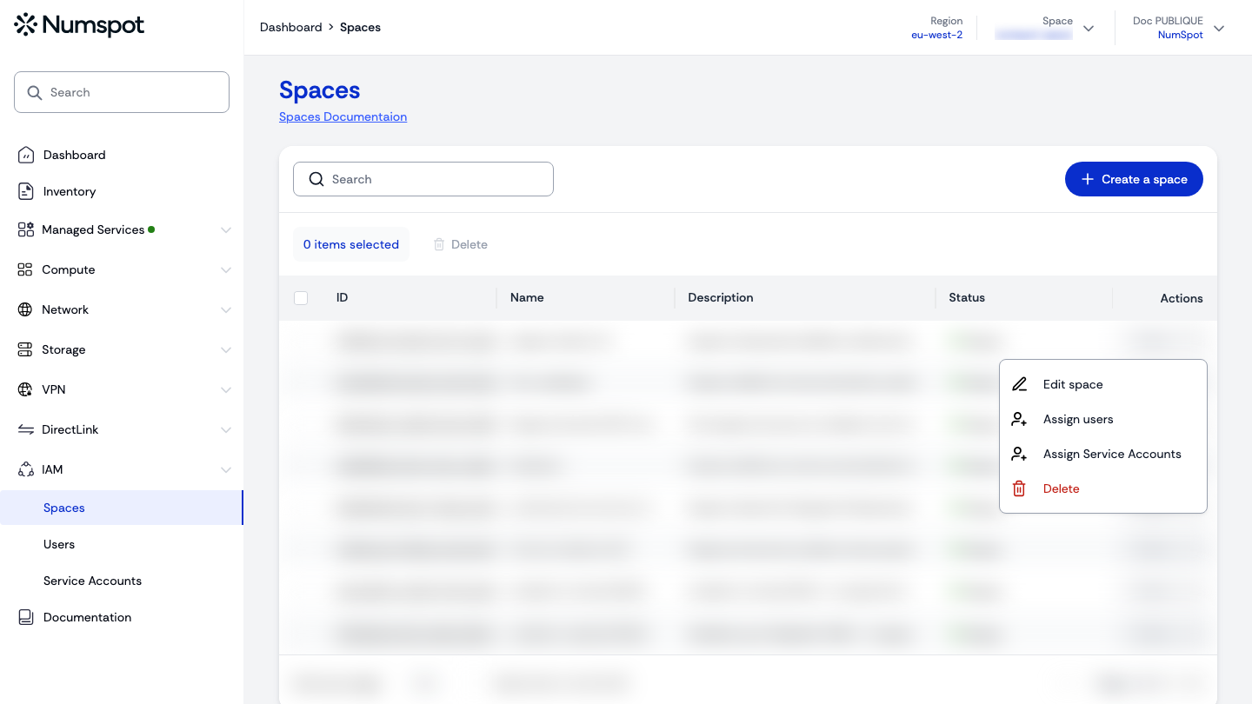Viewport: 1252px width, 704px height.
Task: Click the Network globe icon
Action: (x=25, y=309)
